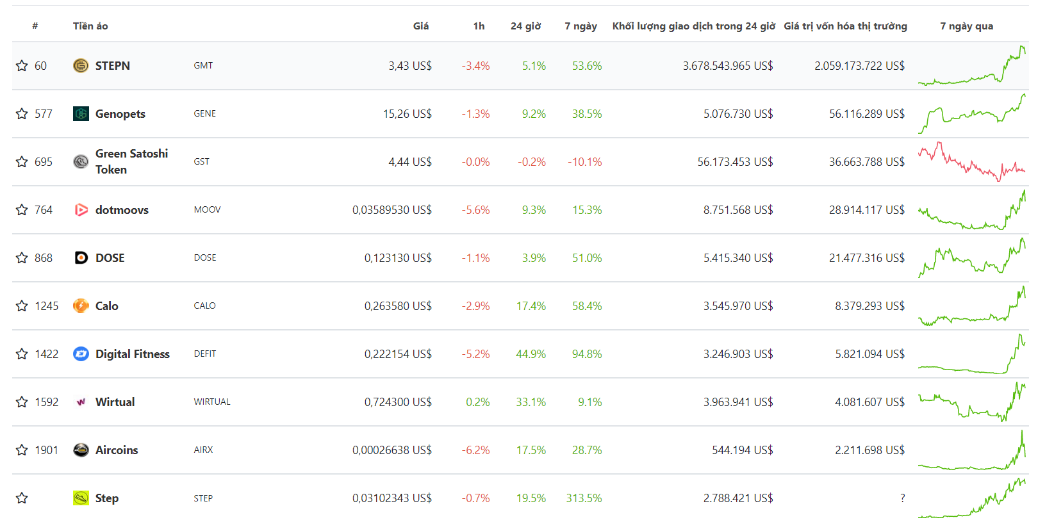Click the STEPN coin logo
This screenshot has height=529, width=1054.
[81, 65]
